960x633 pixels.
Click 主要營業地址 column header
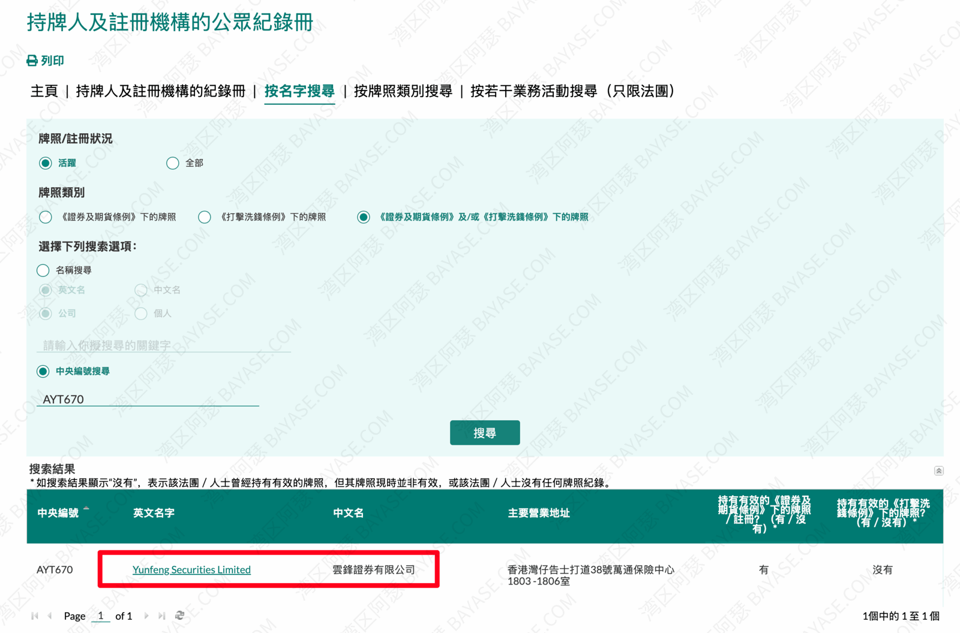pos(538,513)
